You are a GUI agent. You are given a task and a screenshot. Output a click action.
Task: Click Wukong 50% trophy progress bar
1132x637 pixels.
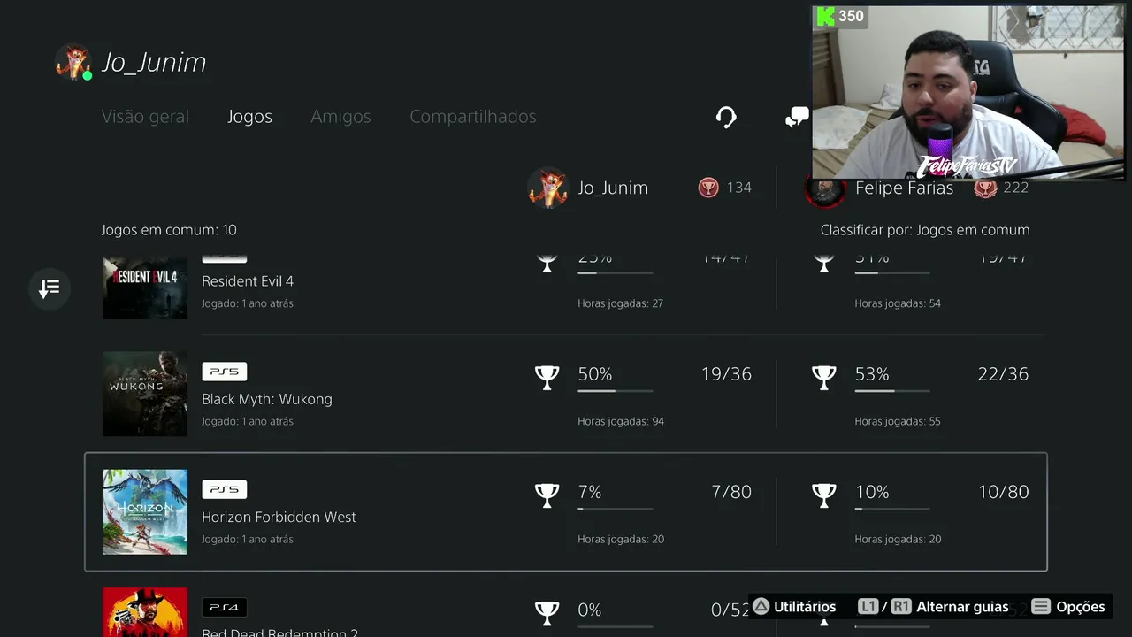[x=616, y=391]
